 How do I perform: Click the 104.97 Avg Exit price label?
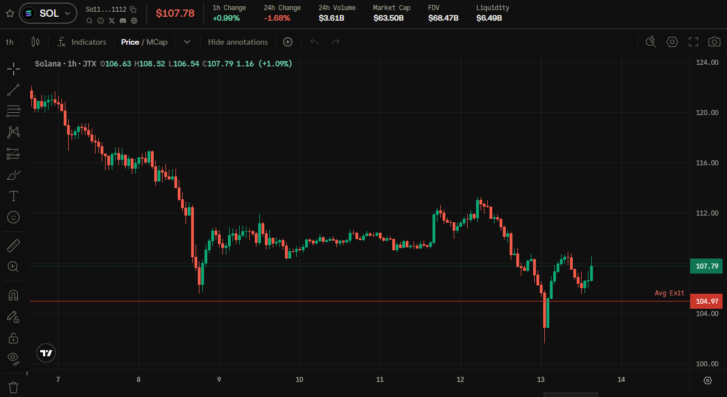click(706, 302)
